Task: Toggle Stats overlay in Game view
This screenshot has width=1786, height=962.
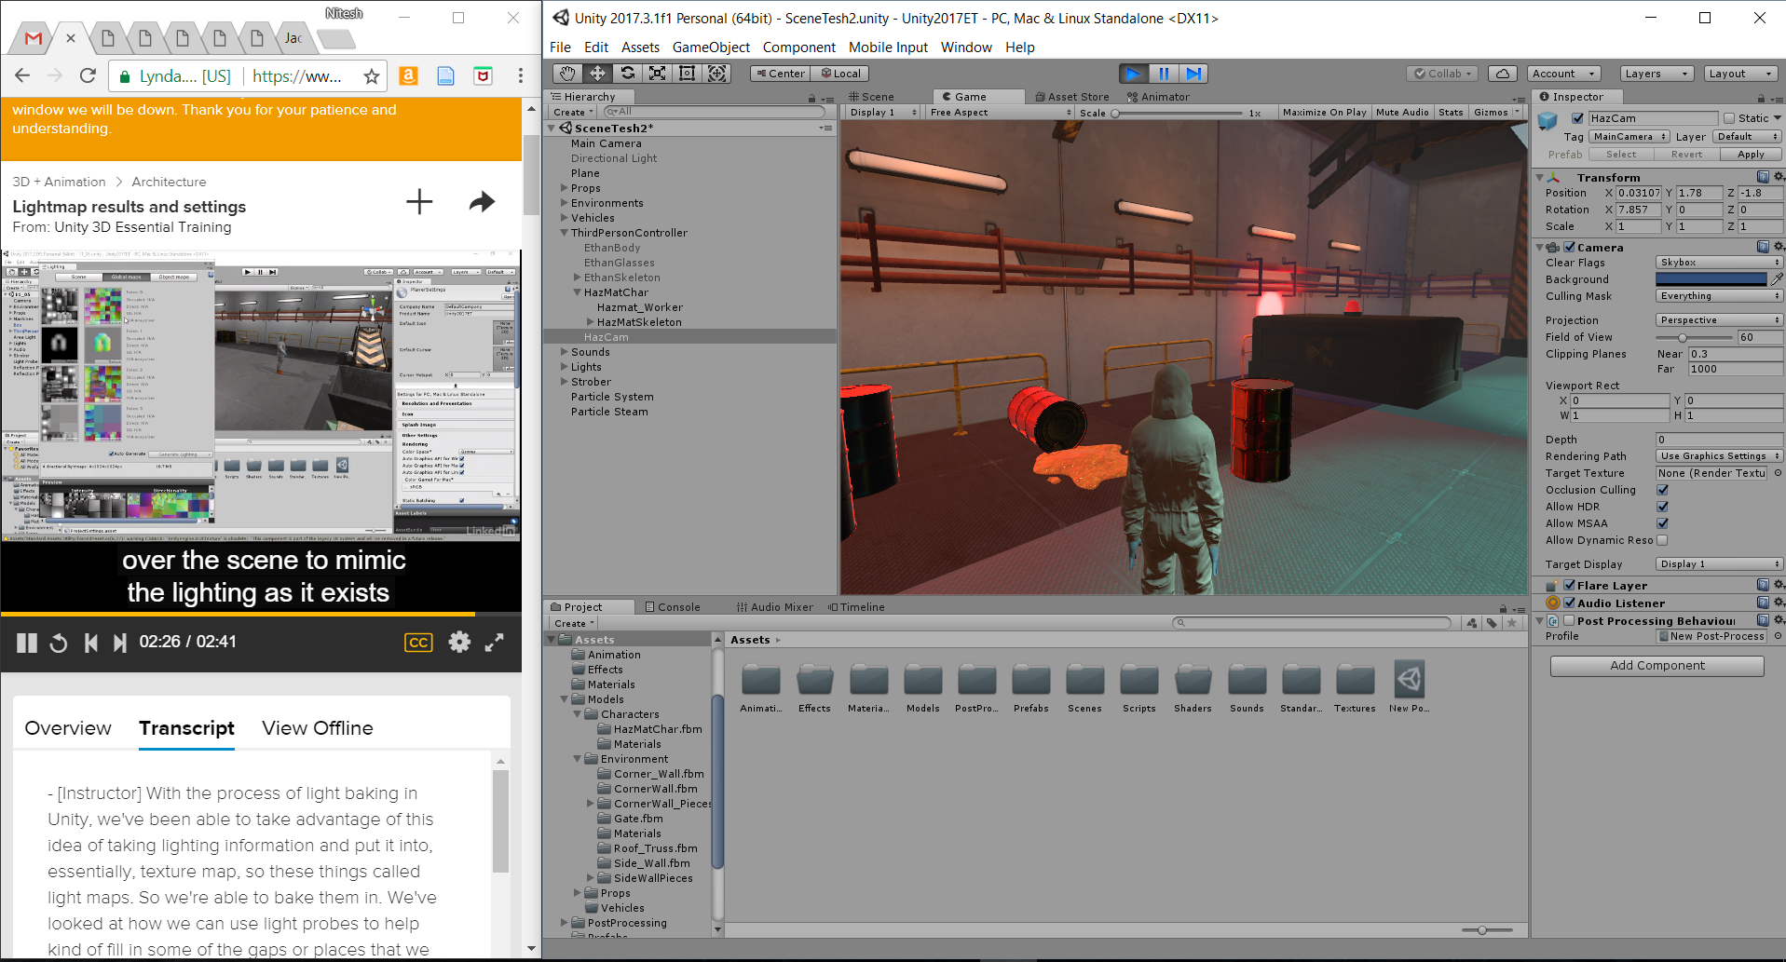Action: 1451,113
